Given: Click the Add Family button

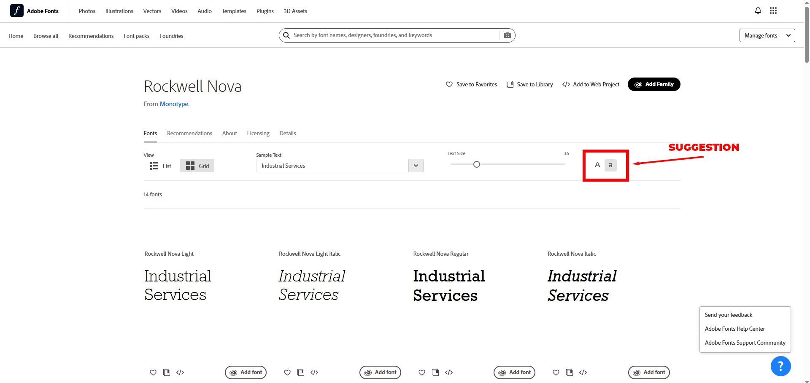Looking at the screenshot, I should click(x=654, y=84).
